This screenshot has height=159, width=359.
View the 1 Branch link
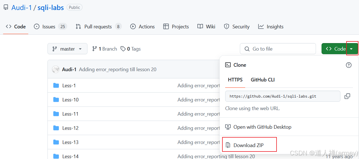105,49
